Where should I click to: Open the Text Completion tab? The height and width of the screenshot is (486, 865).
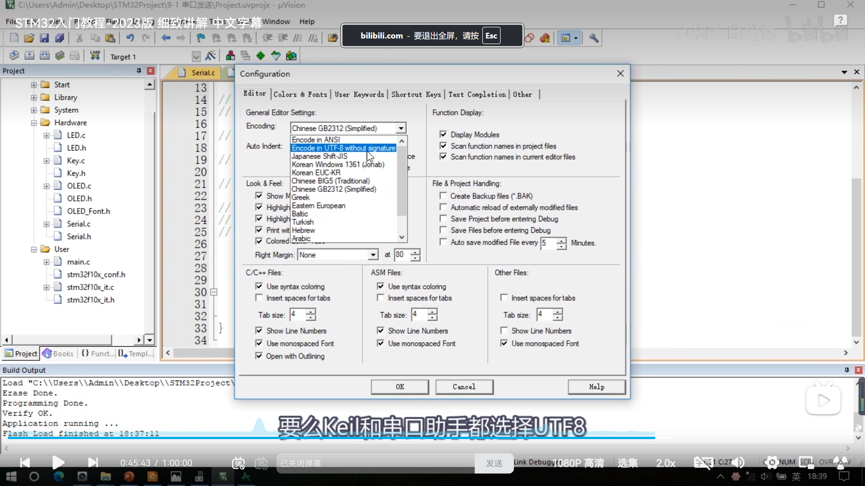(477, 94)
